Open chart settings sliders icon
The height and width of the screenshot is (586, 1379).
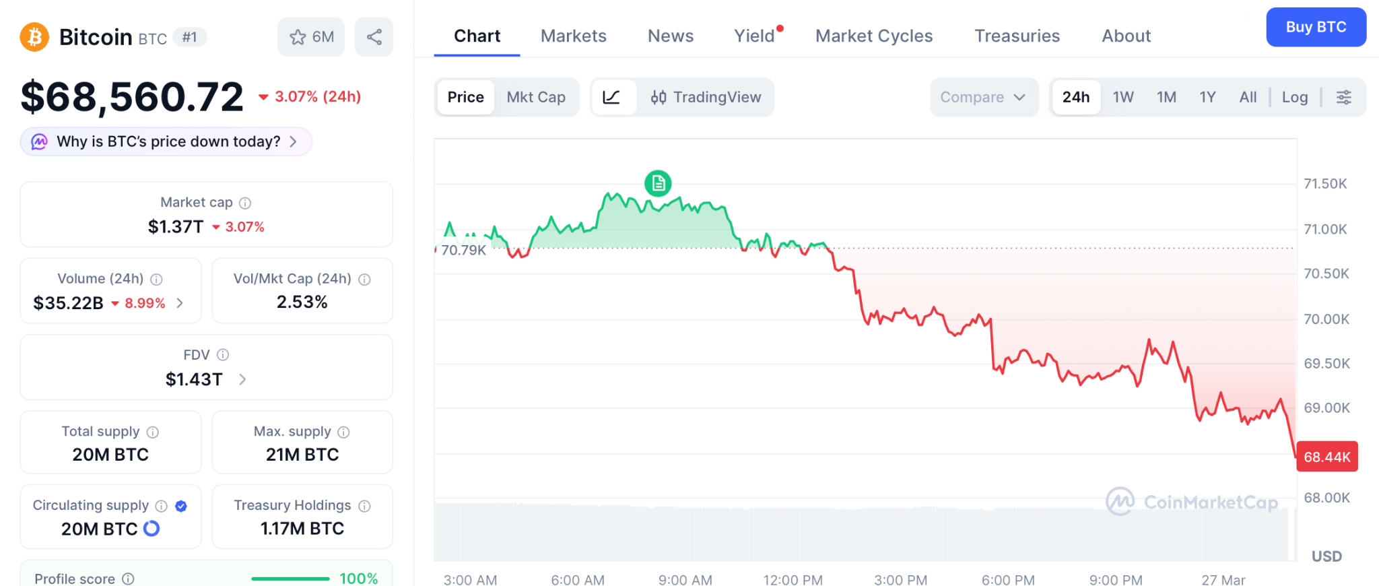coord(1343,97)
